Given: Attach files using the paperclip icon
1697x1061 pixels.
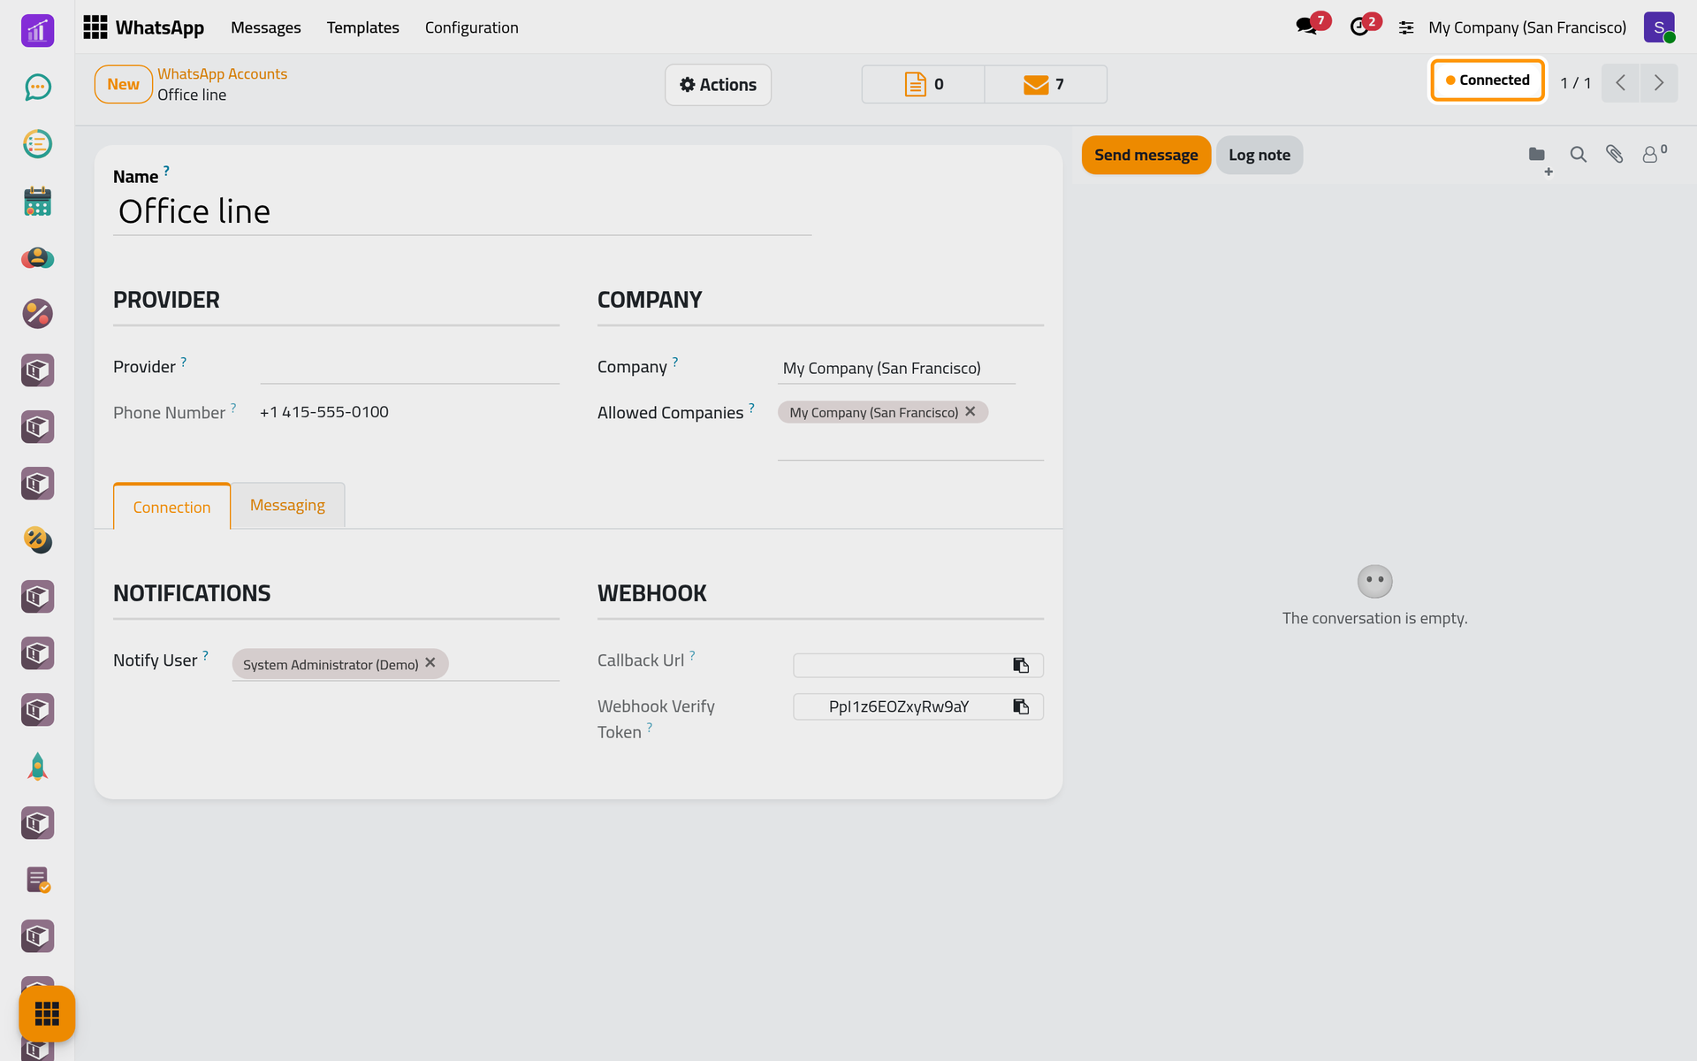Looking at the screenshot, I should click(x=1614, y=155).
